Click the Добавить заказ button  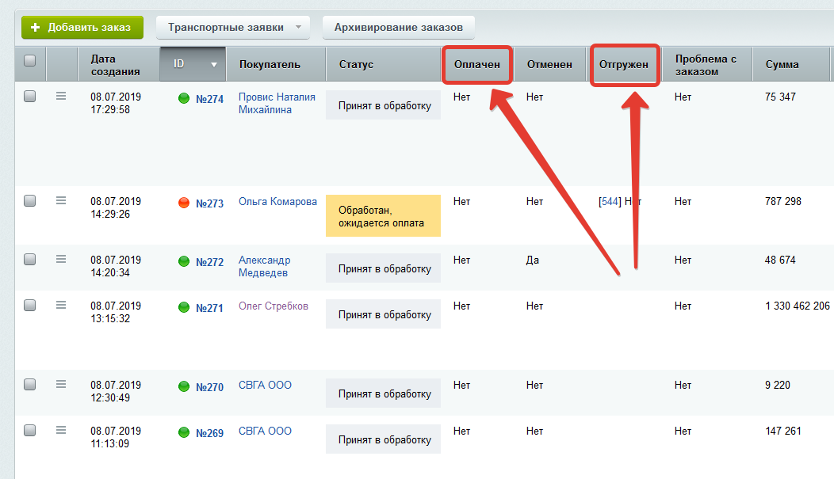point(82,27)
